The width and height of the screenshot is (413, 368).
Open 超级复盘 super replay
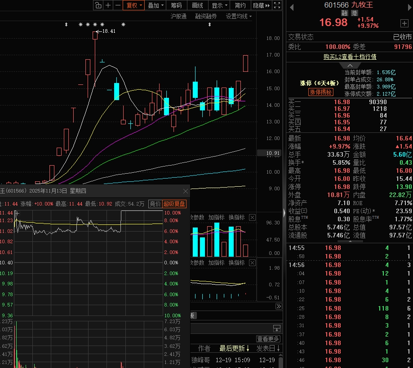[x=174, y=204]
